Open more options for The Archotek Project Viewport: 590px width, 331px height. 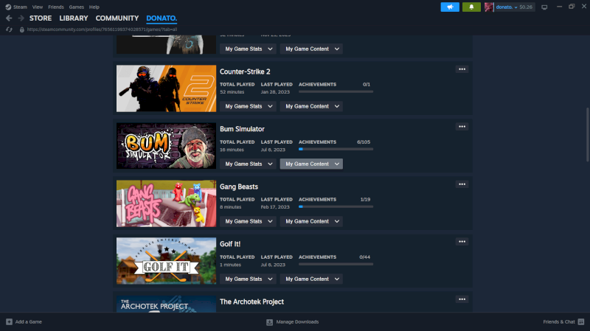point(462,299)
